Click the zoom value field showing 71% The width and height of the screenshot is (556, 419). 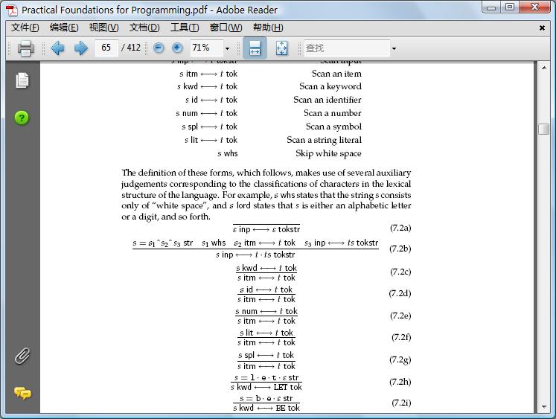pos(207,48)
